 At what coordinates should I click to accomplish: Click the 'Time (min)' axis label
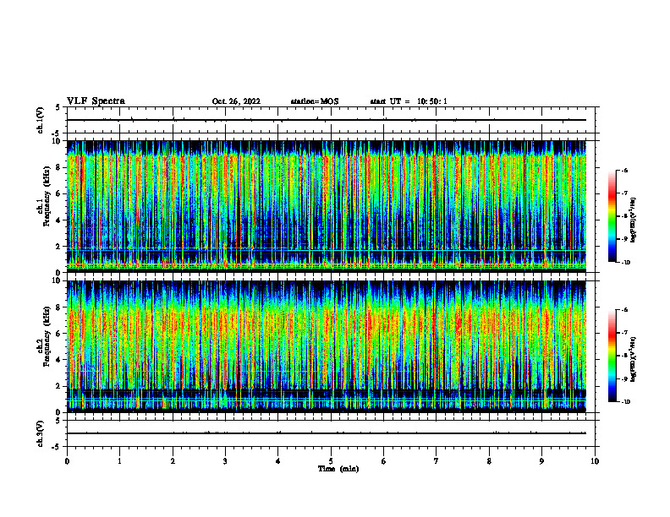[x=338, y=469]
